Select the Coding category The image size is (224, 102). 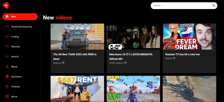coord(20,37)
